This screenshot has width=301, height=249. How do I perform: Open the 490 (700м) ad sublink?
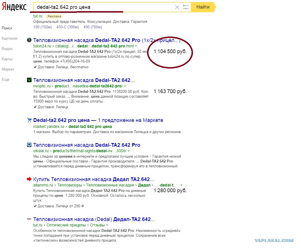pyautogui.click(x=93, y=27)
